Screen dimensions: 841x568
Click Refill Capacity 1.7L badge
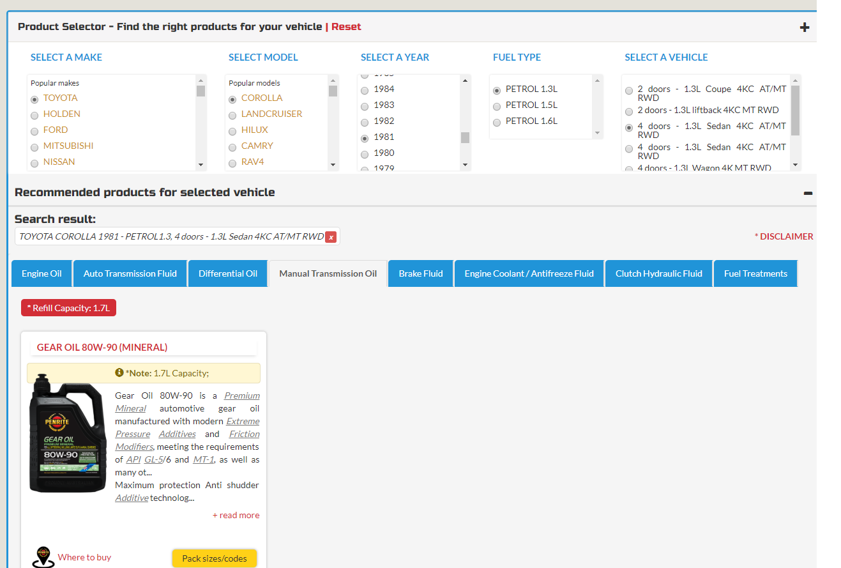[69, 308]
